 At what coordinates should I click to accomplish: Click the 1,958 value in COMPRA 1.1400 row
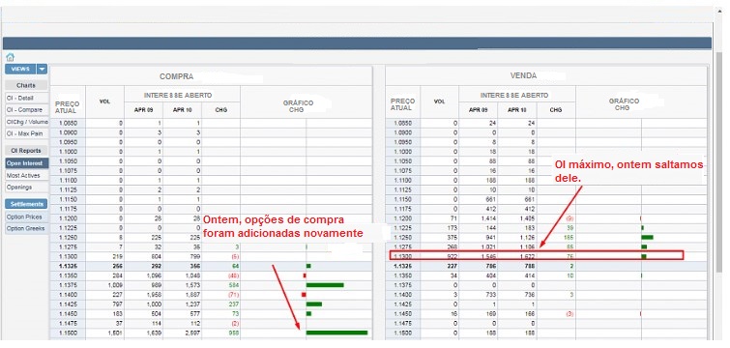click(153, 295)
